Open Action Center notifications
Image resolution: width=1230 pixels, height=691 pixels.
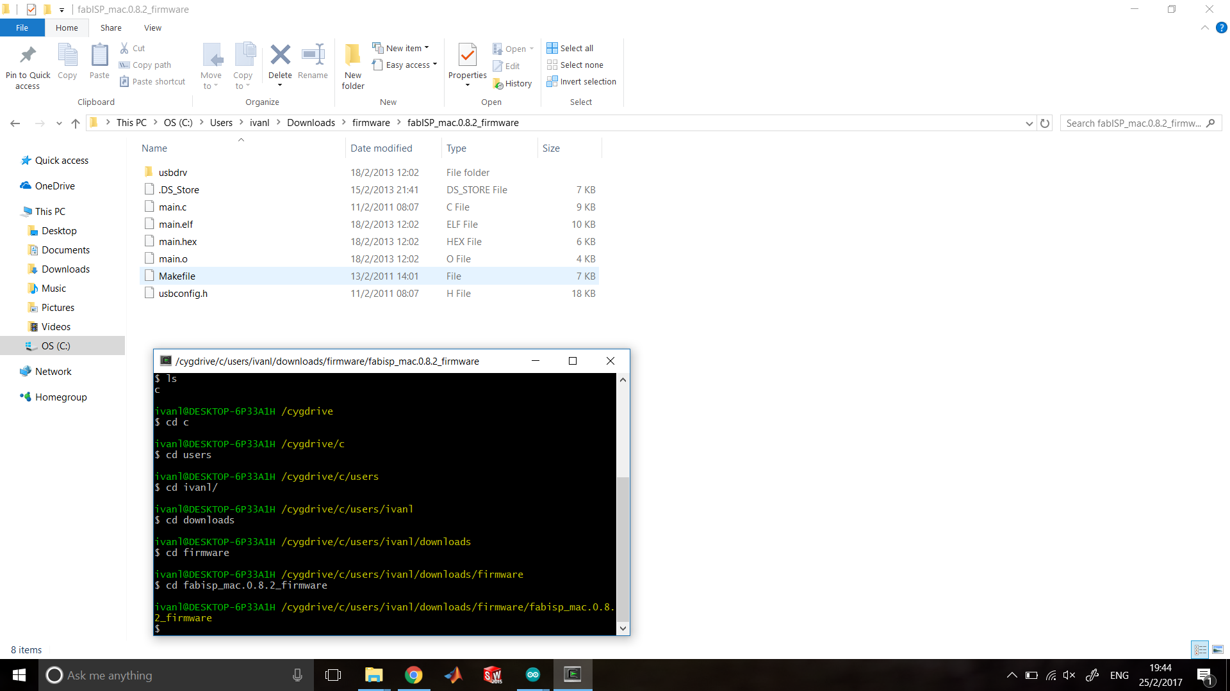[x=1205, y=675]
